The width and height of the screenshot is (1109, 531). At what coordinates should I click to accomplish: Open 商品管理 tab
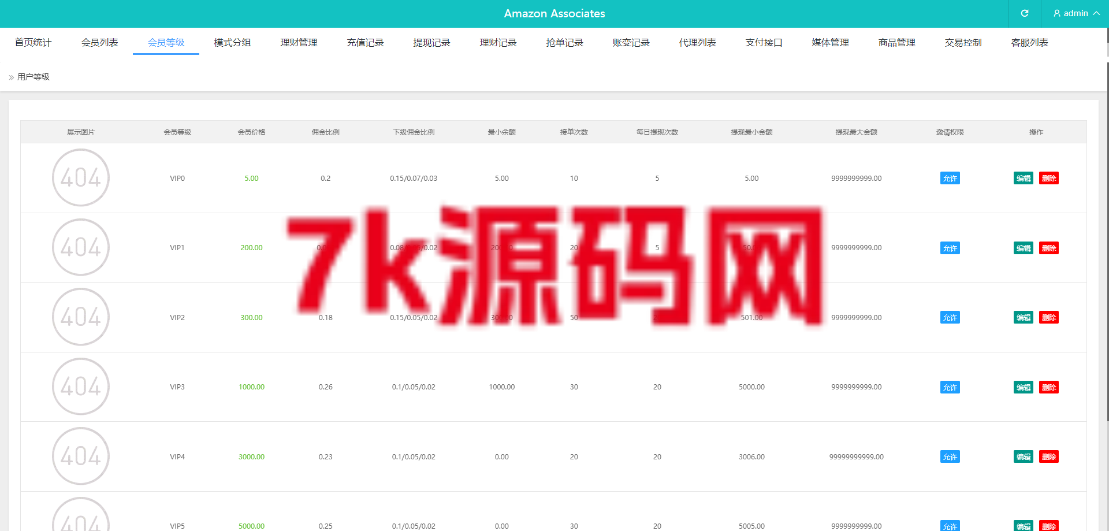point(896,42)
